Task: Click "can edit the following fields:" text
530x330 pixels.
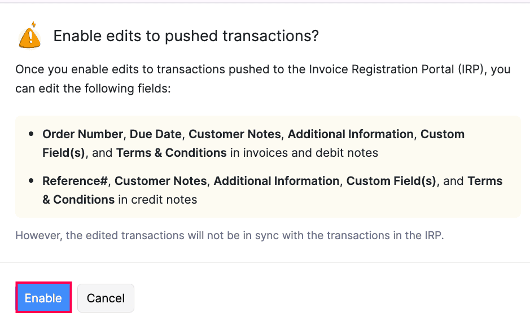Action: (93, 89)
